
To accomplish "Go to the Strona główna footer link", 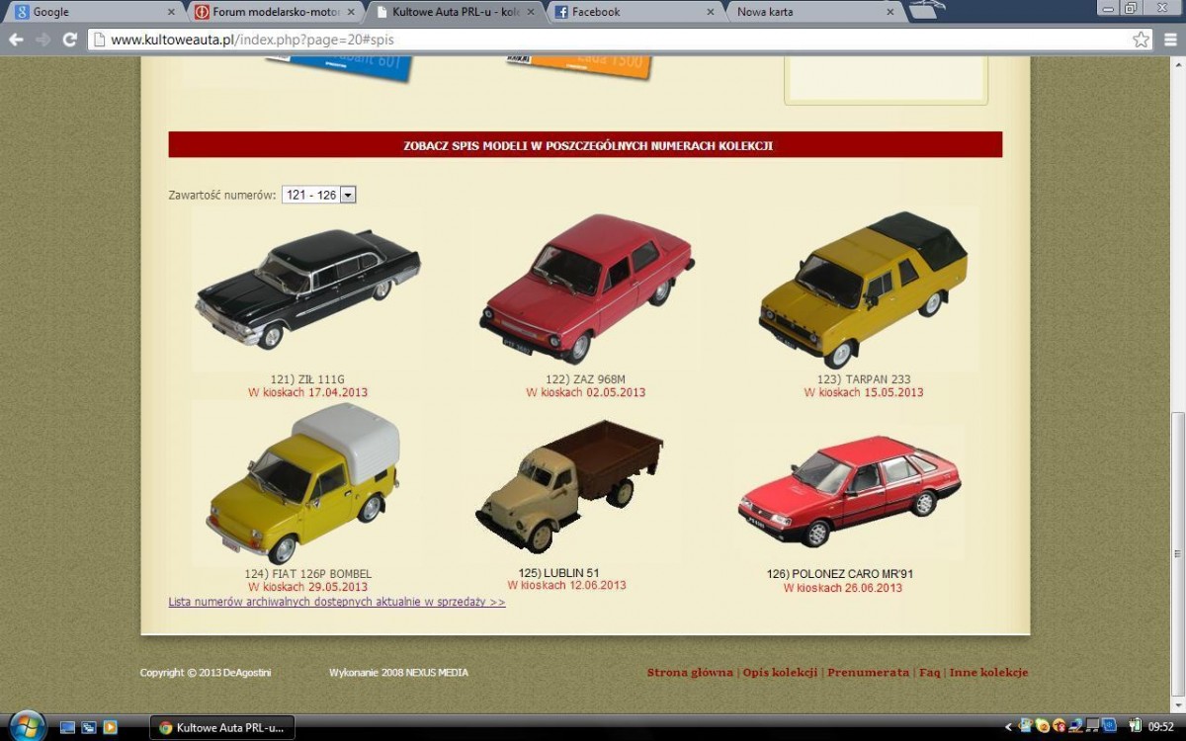I will point(690,673).
